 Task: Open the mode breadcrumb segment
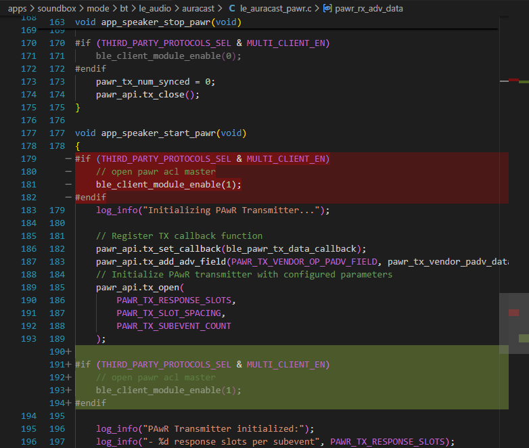tap(98, 8)
